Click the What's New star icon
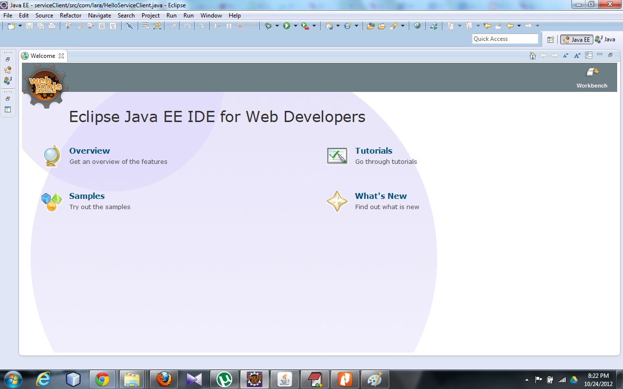 [337, 201]
